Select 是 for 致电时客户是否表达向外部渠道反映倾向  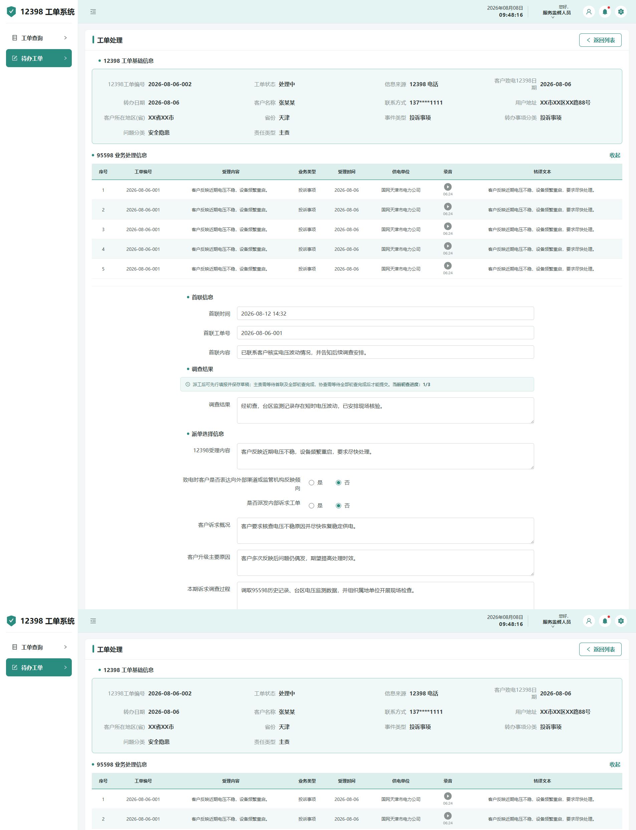click(311, 483)
